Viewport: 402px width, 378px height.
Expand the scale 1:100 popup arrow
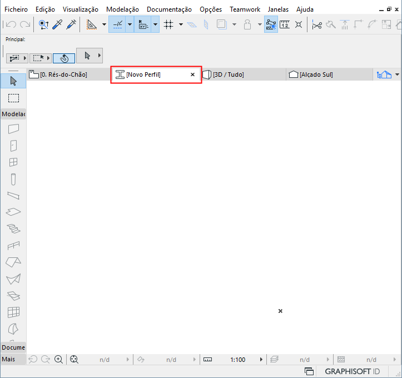click(261, 360)
